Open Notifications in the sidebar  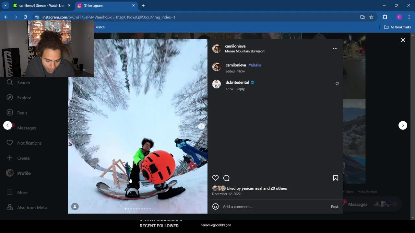point(24,143)
